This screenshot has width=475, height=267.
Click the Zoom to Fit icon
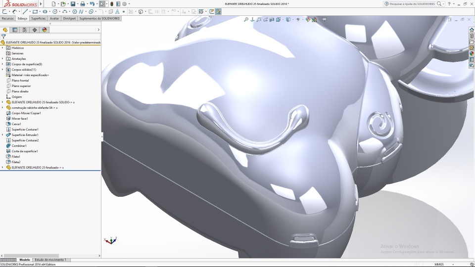pyautogui.click(x=246, y=19)
